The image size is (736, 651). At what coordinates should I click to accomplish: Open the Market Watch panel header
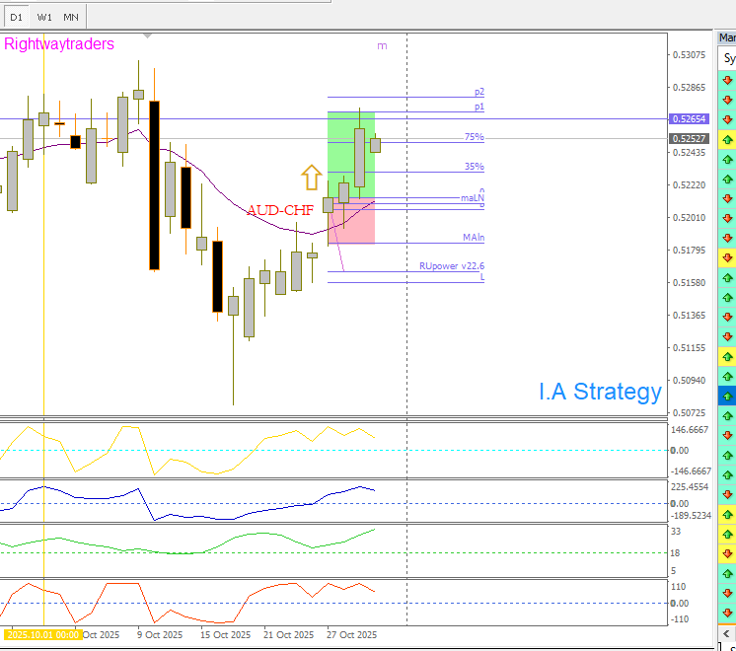point(727,37)
